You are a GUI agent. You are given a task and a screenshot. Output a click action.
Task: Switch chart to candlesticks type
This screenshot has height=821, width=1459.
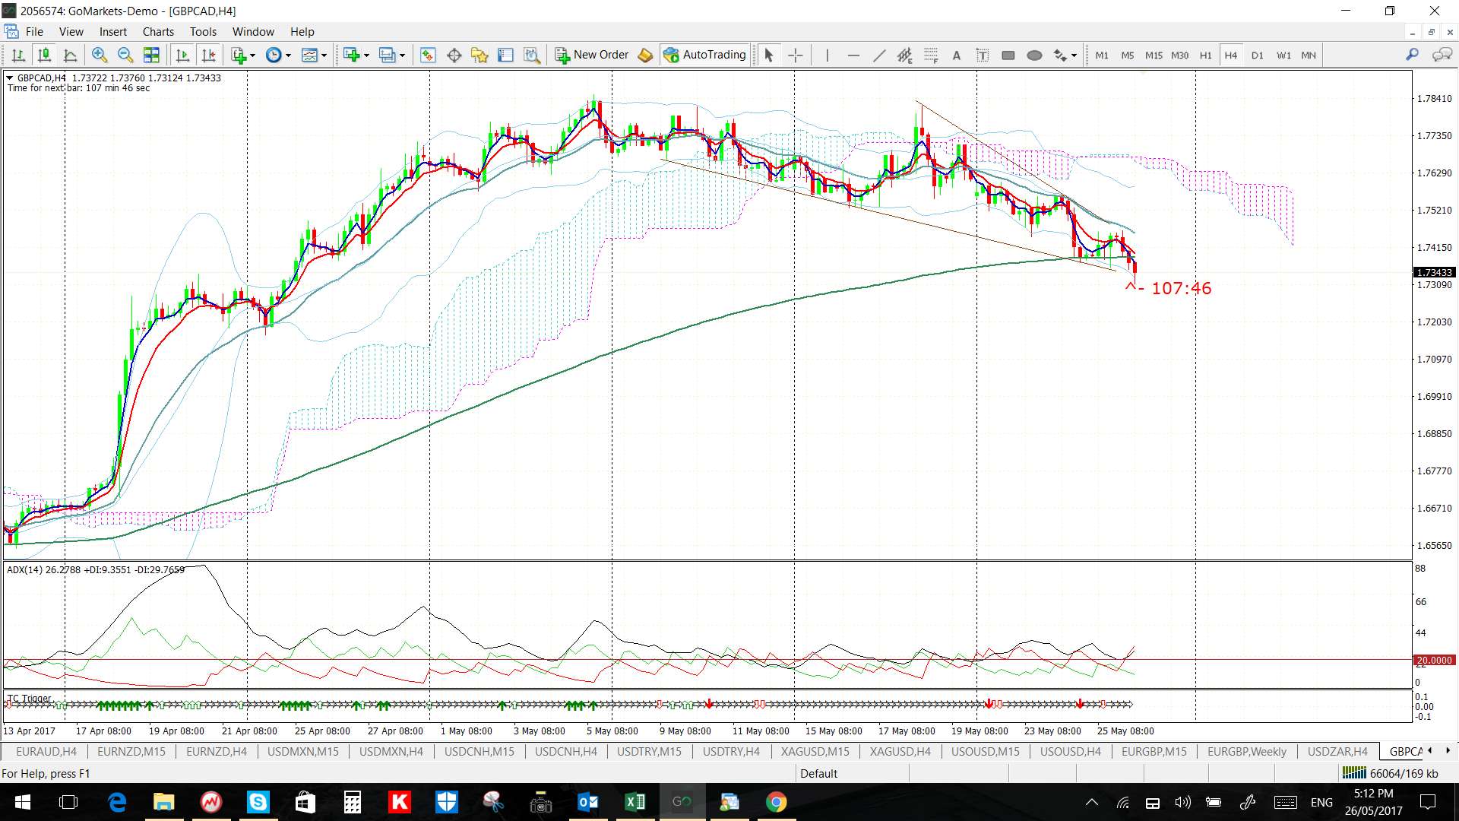(x=44, y=55)
